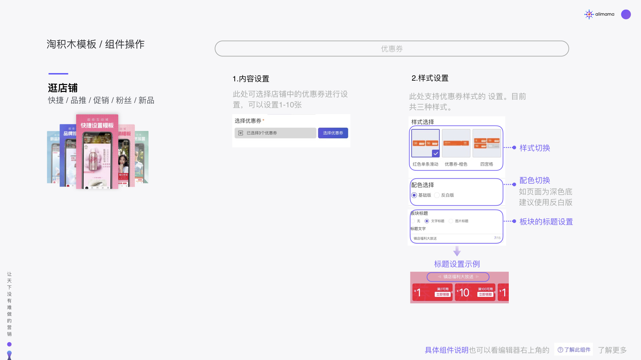Click the ¥10 满100可用 coupon card
Screen dimensions: 641x360
(x=475, y=292)
